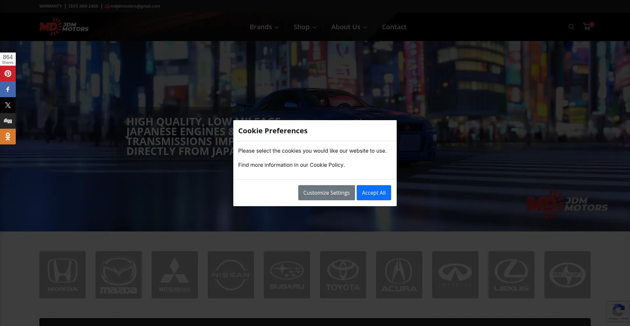Expand the About Us dropdown menu
Screen dimensions: 630x326
(349, 27)
